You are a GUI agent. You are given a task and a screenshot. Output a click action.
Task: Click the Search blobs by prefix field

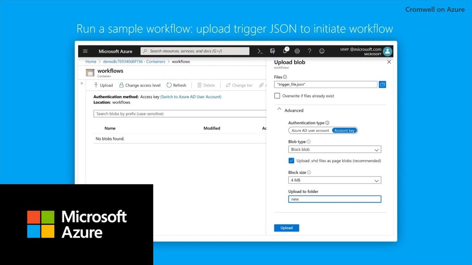click(180, 114)
